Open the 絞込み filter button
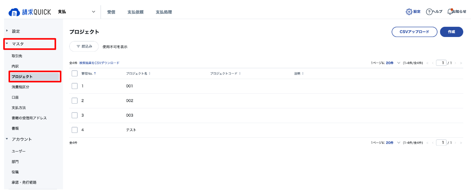 84,46
